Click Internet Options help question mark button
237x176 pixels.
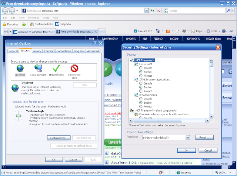pos(95,43)
